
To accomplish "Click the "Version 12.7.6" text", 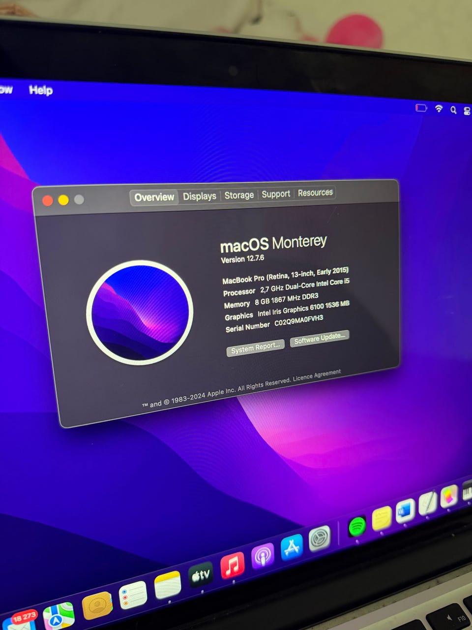I will tap(242, 259).
